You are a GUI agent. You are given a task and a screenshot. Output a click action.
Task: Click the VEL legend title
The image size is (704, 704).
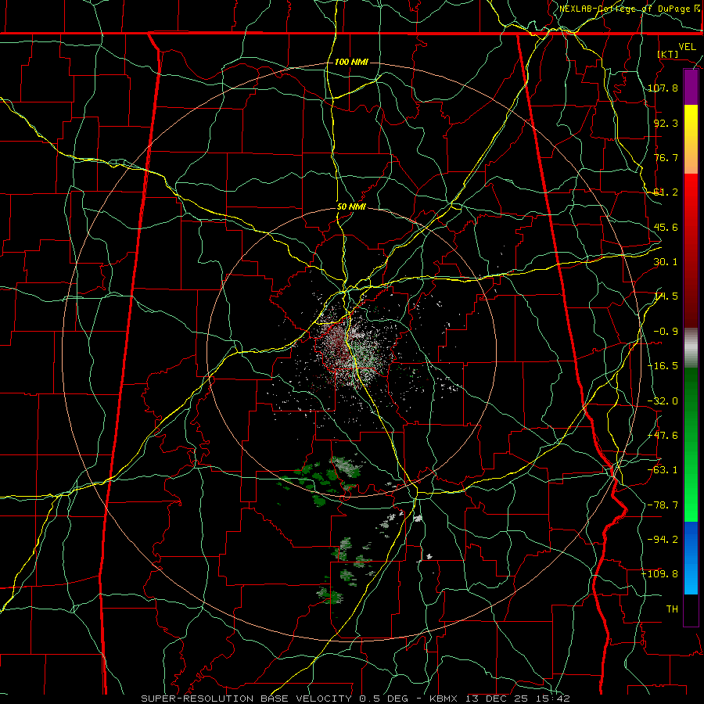687,47
